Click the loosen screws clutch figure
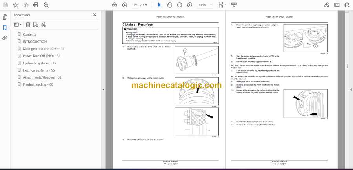Image resolution: width=353 pixels, height=170 pixels. tap(306, 104)
